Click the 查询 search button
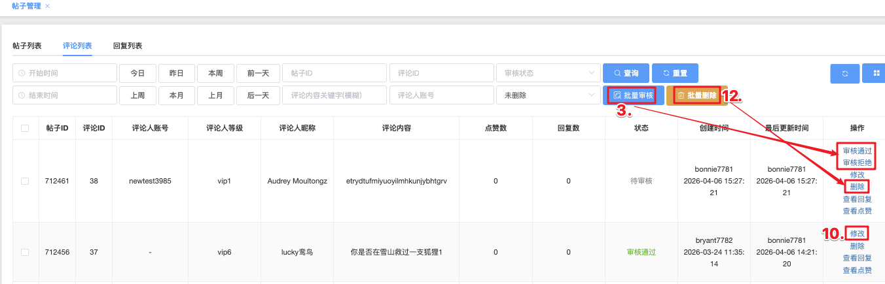This screenshot has height=284, width=885. [x=625, y=73]
